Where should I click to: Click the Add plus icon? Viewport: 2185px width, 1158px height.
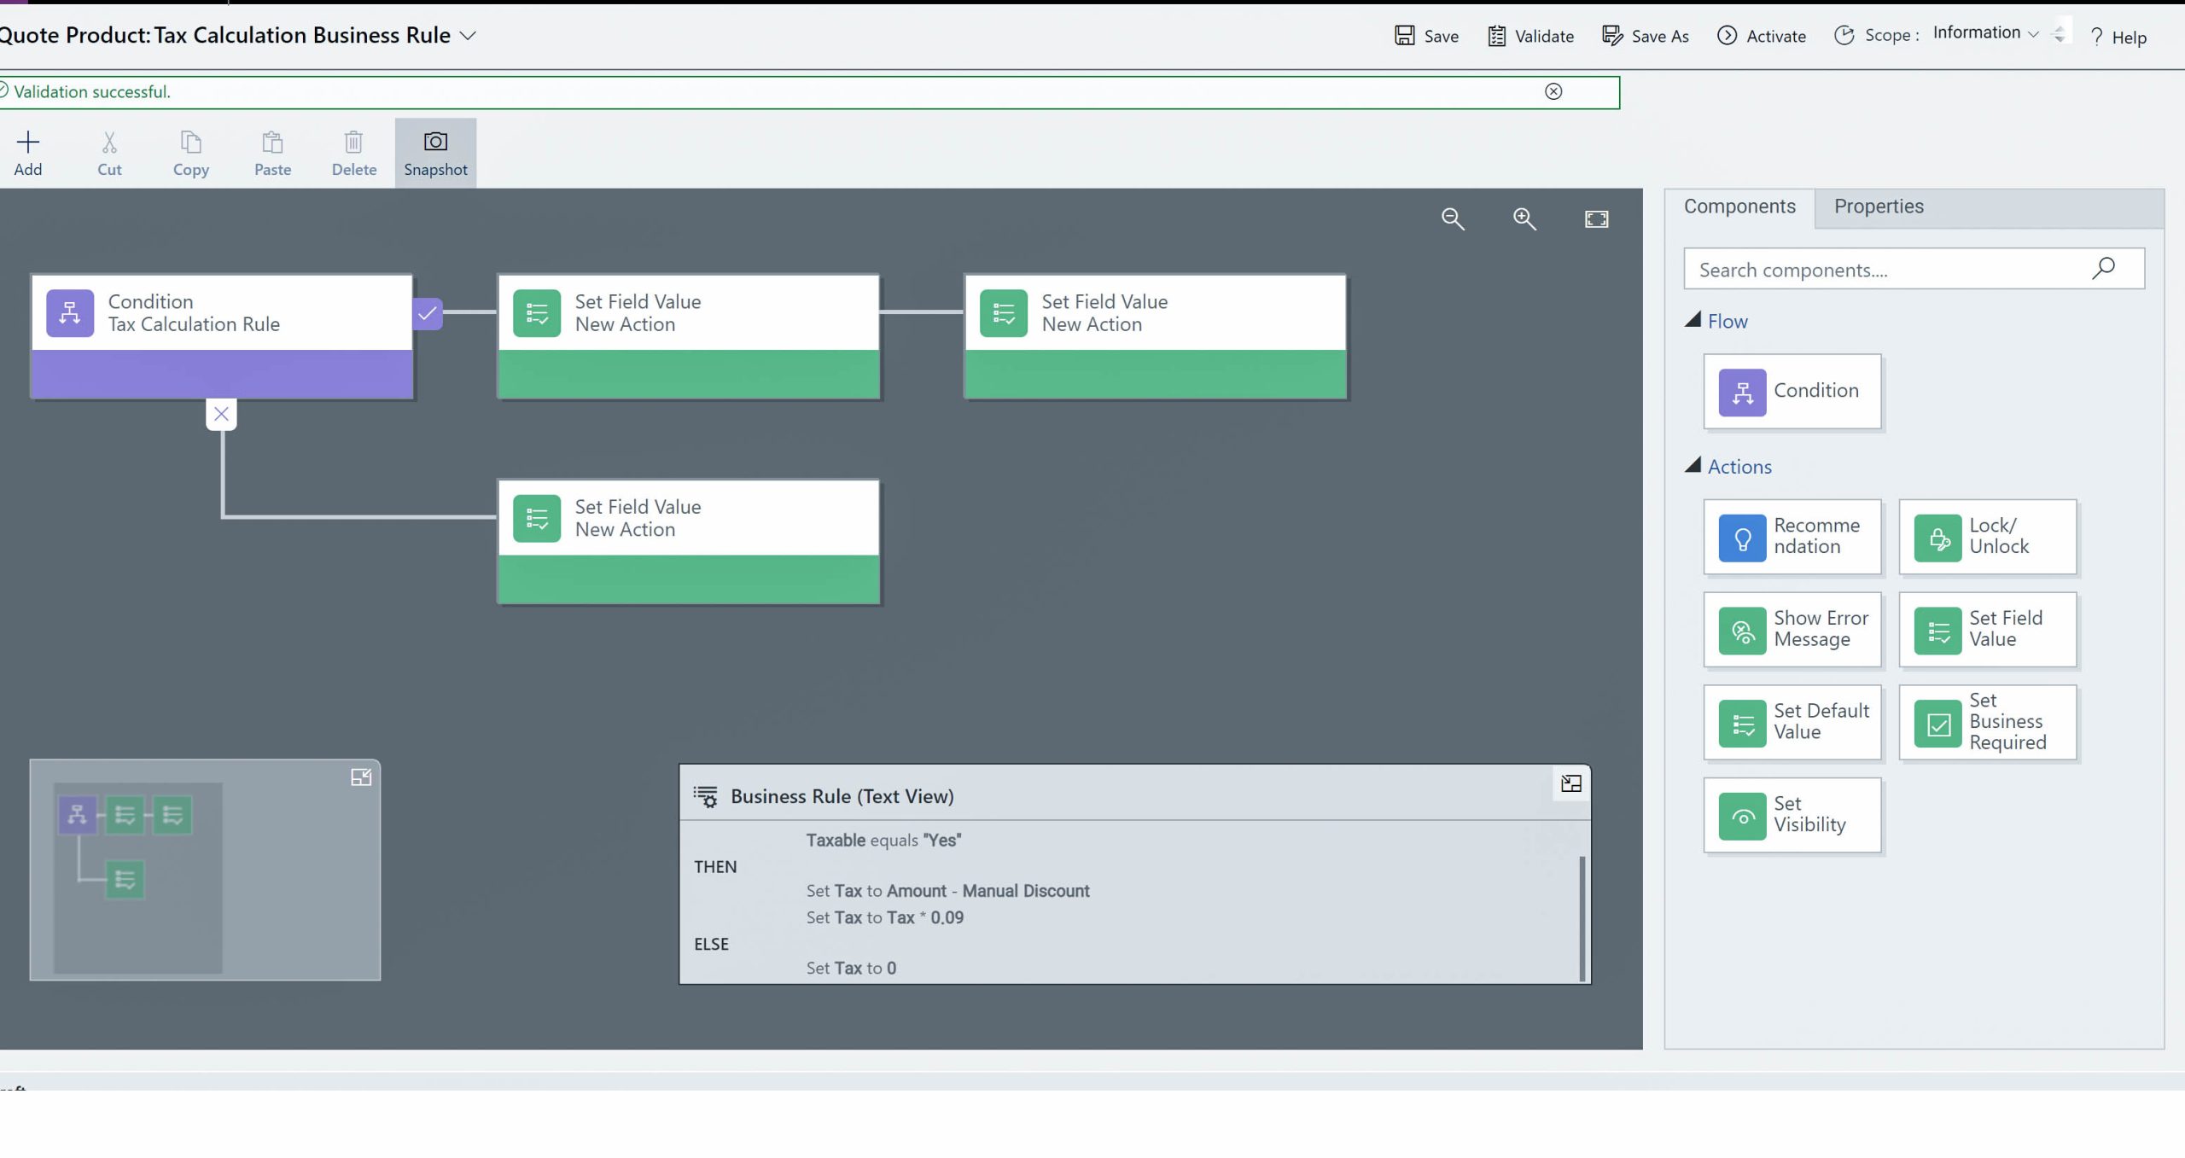click(x=28, y=142)
